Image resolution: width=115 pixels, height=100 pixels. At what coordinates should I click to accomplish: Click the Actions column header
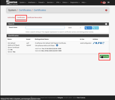(95, 39)
